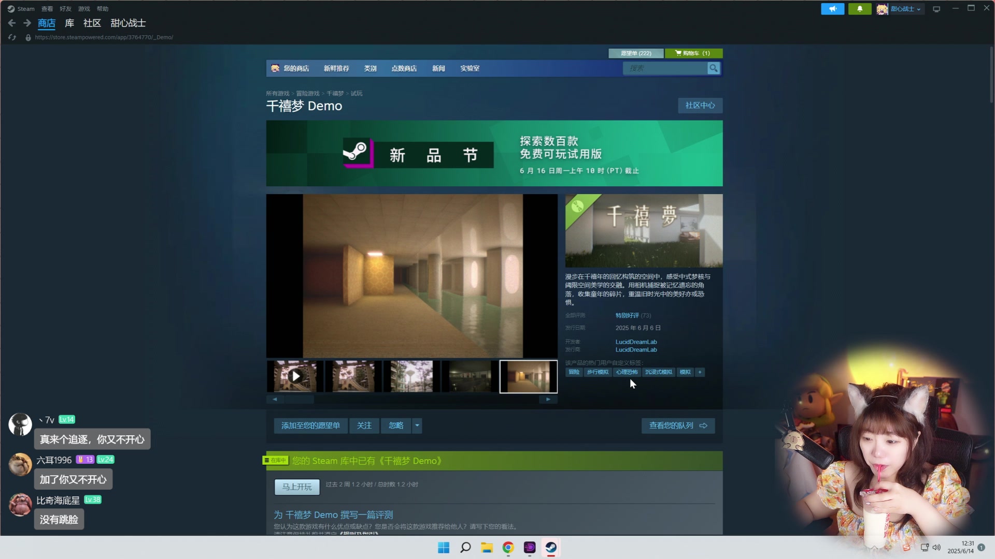Open 特别好评 reviews link
The height and width of the screenshot is (559, 995).
point(627,315)
